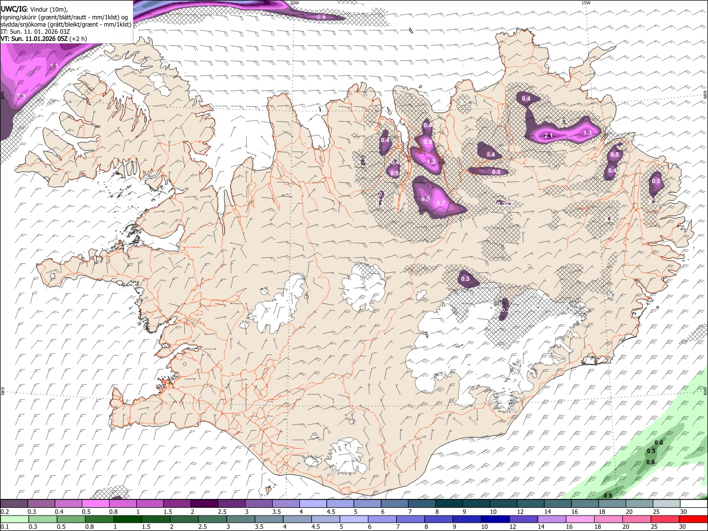This screenshot has width=708, height=531.
Task: Select the lavender swatch between 4 and 4.5, upper legend row
Action: click(313, 503)
